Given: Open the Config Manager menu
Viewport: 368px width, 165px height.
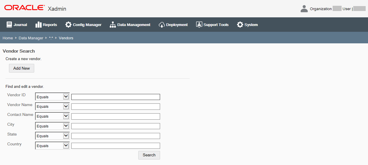Looking at the screenshot, I should point(84,25).
